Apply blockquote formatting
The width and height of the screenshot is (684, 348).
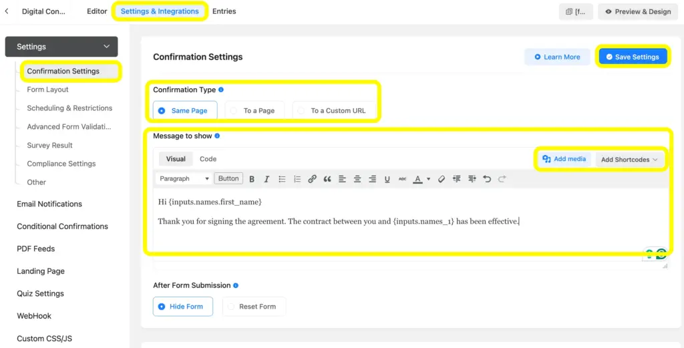pyautogui.click(x=327, y=179)
